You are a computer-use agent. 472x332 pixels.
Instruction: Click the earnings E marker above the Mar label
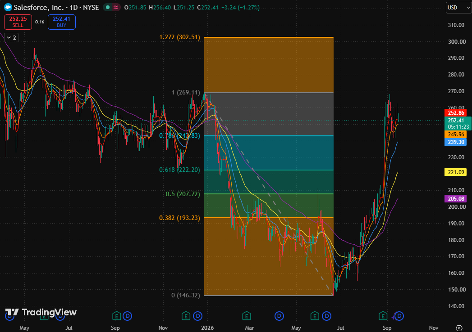pyautogui.click(x=247, y=316)
